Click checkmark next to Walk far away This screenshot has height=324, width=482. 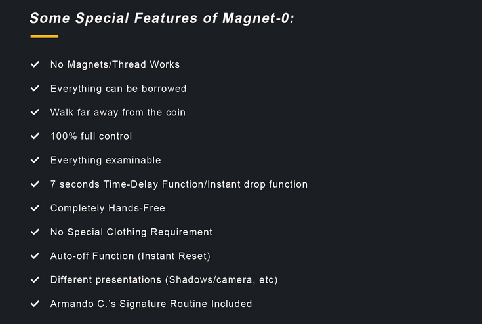coord(35,112)
